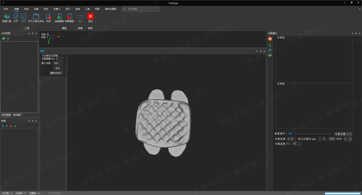The image size is (362, 195).
Task: Open the 采集范围 dropdown
Action: tap(351, 134)
